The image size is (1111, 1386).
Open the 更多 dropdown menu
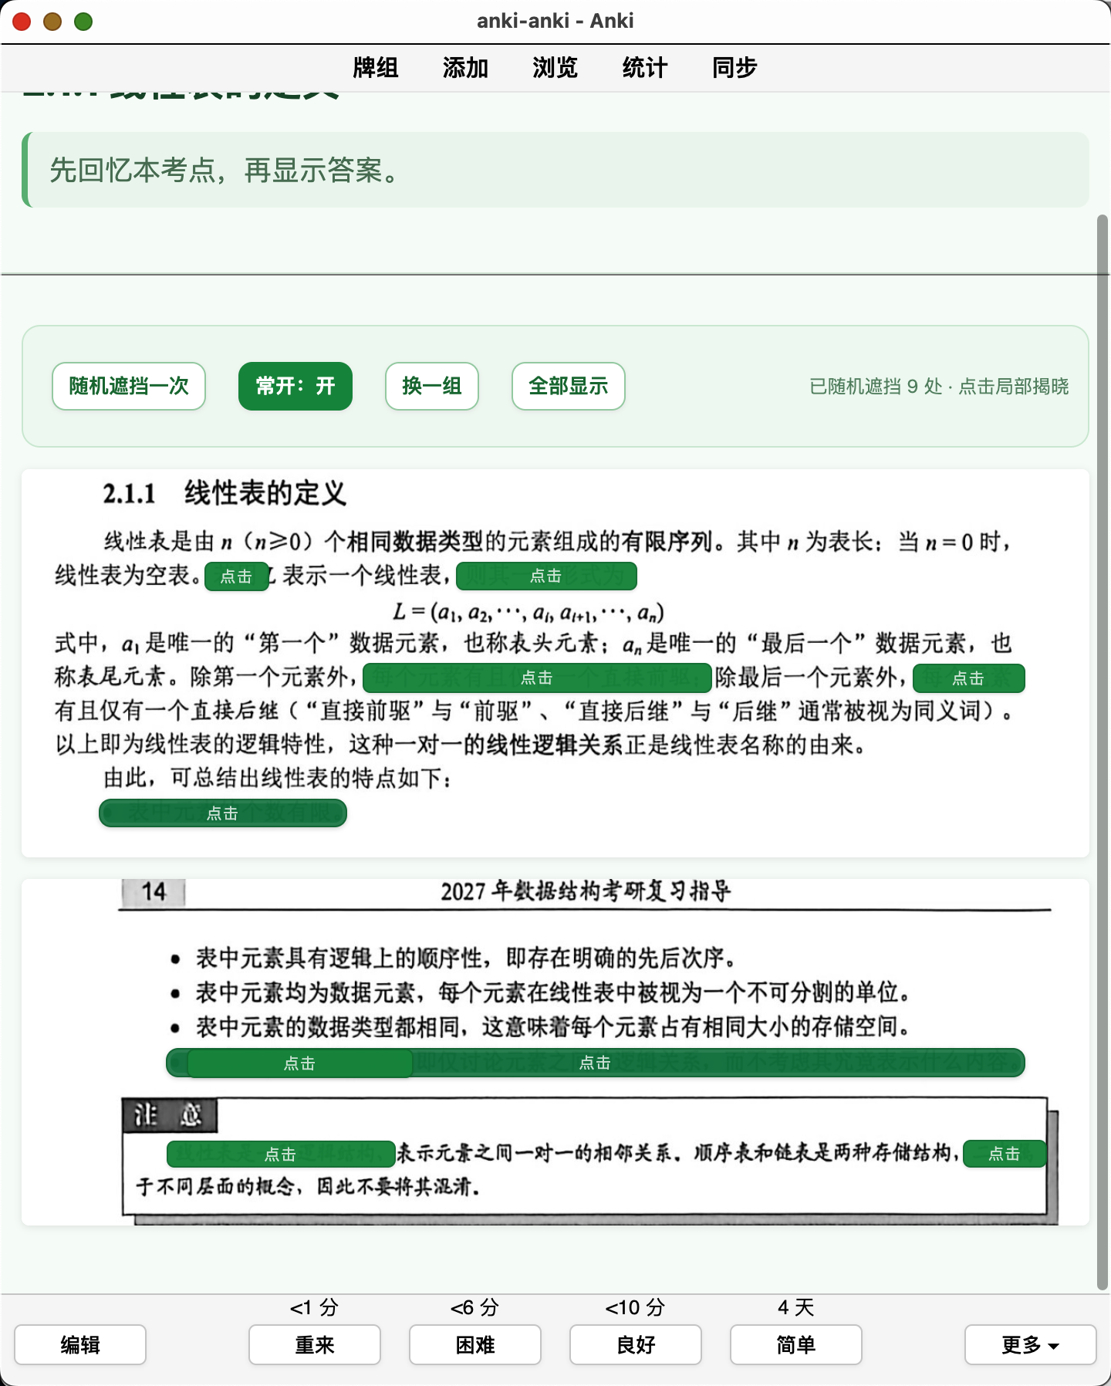[1031, 1345]
